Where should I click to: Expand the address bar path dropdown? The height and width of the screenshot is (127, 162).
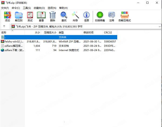click(160, 27)
